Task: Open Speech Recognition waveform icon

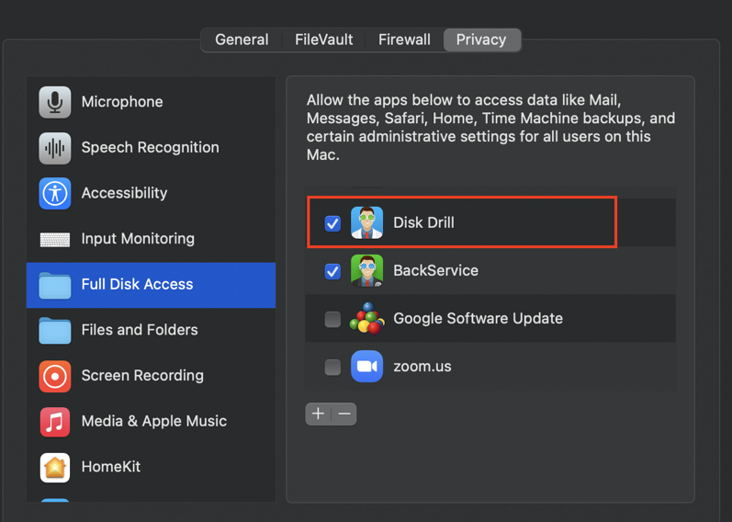Action: coord(55,148)
